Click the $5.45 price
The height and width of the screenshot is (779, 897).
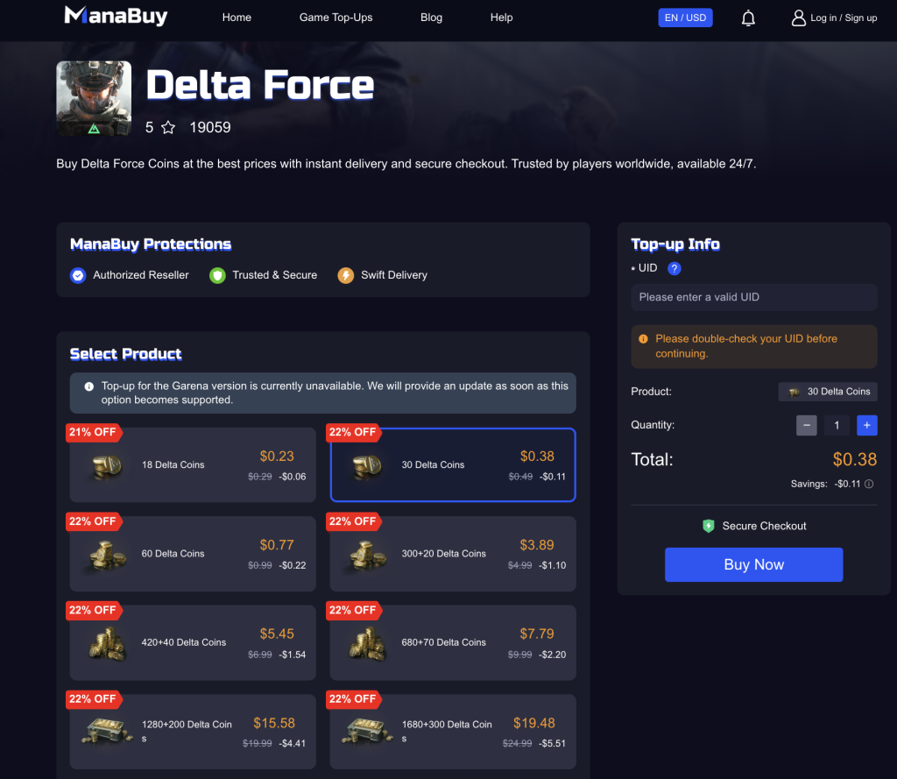pyautogui.click(x=277, y=634)
